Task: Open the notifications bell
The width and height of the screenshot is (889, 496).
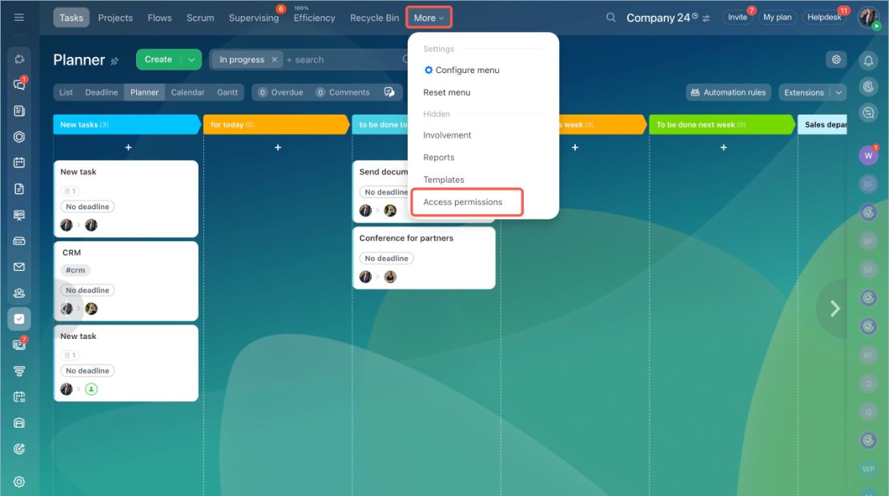Action: click(x=868, y=60)
